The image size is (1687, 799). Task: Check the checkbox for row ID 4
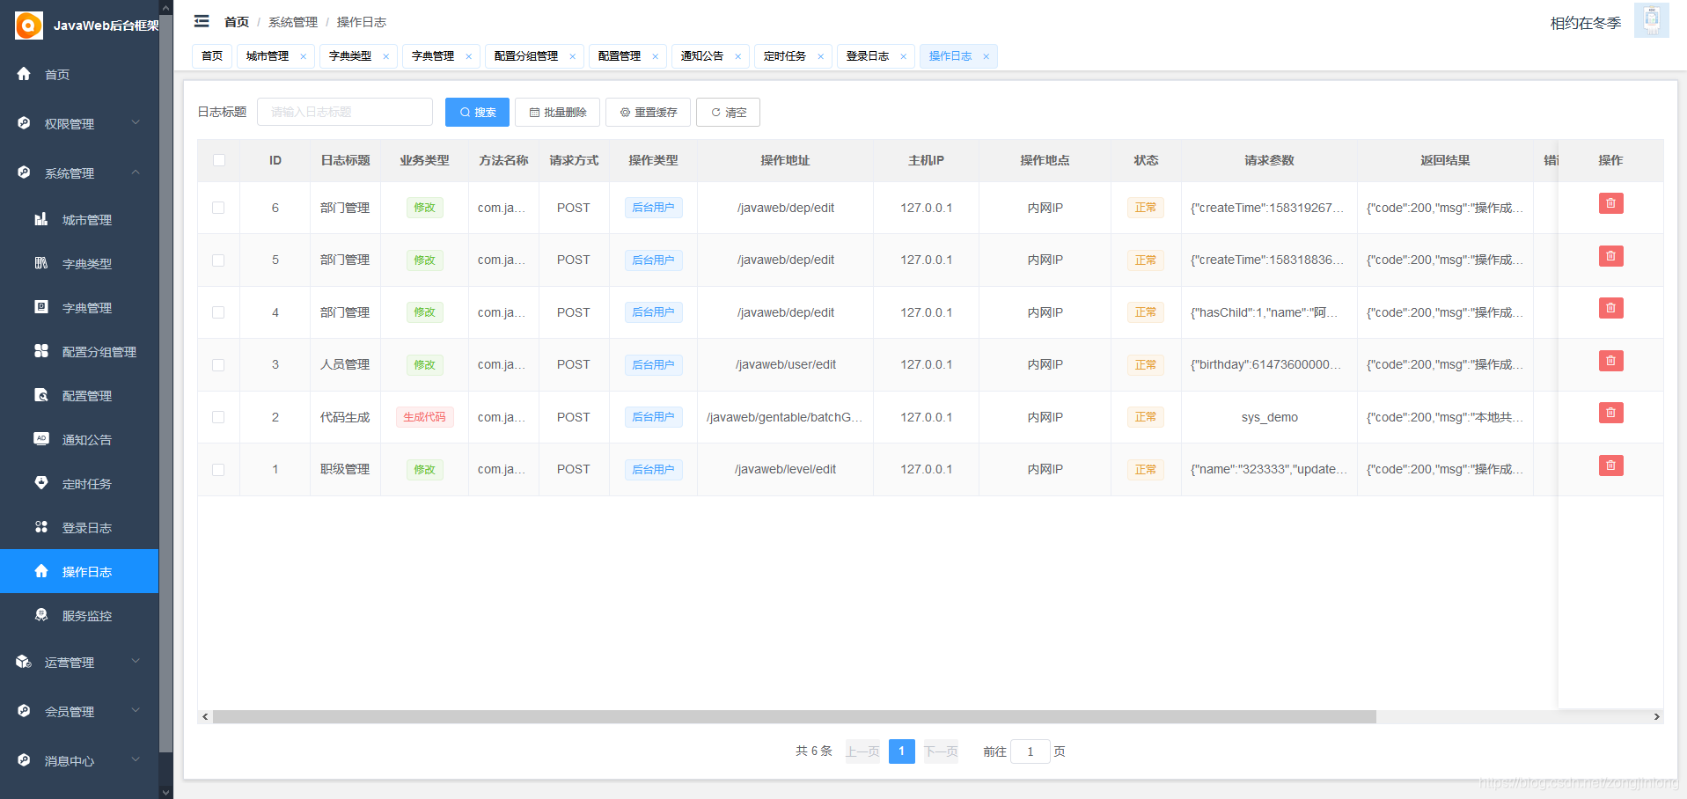click(x=218, y=312)
